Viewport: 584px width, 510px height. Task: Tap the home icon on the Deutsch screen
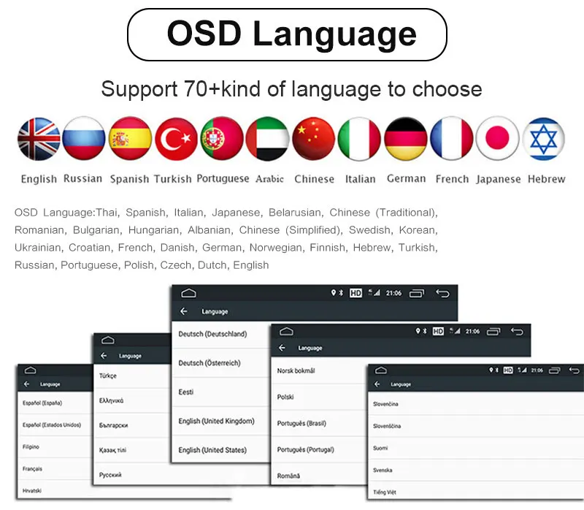[x=188, y=294]
